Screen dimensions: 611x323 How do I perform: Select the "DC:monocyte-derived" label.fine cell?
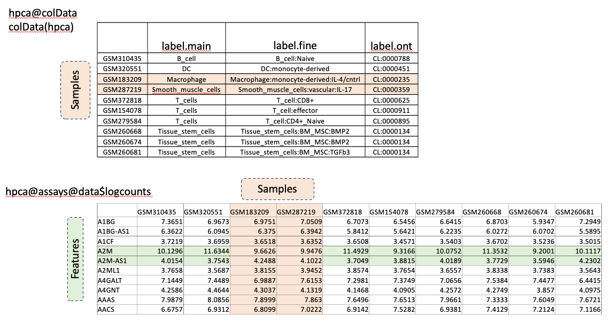click(x=295, y=69)
